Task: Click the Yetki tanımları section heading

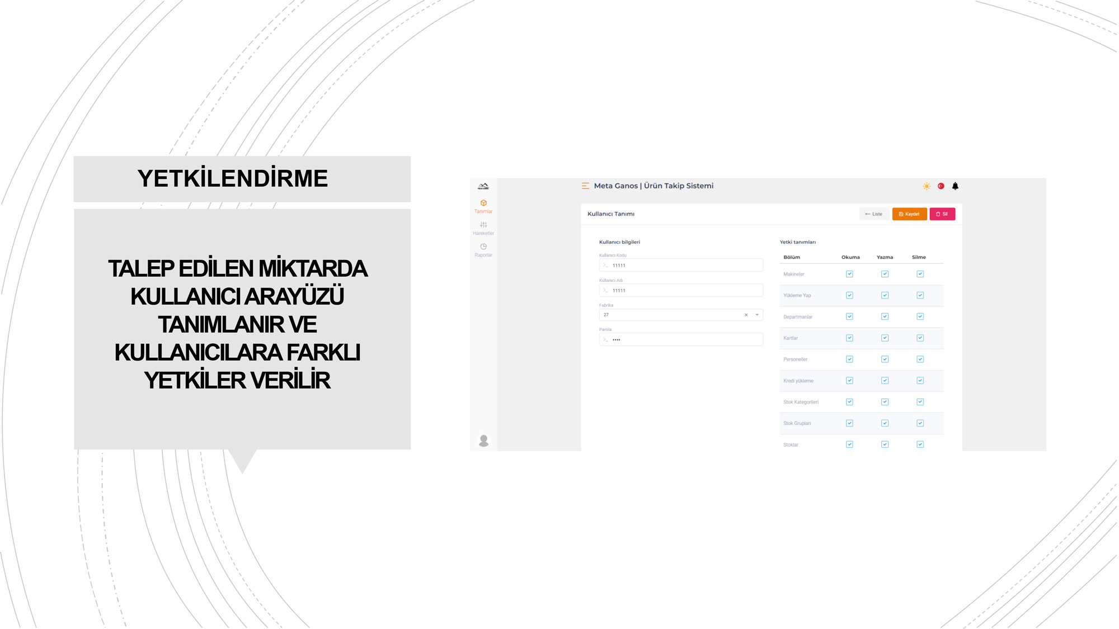Action: (x=798, y=242)
